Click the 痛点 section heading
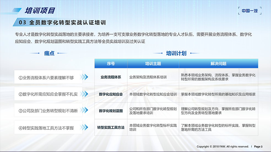The image size is (271, 152). tap(49, 53)
